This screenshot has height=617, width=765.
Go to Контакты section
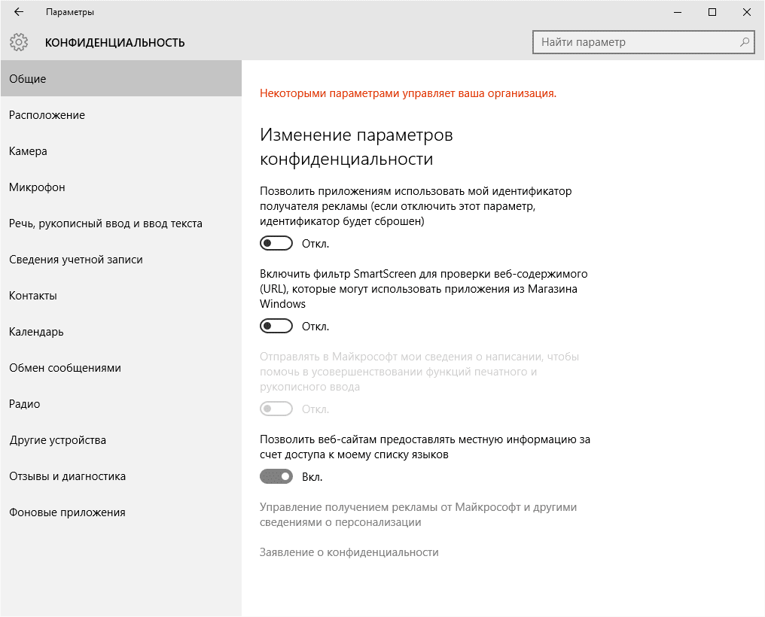121,296
